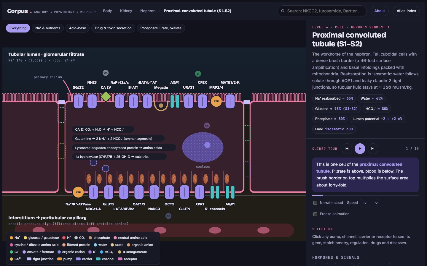The width and height of the screenshot is (427, 266).
Task: Select the green CA IV diamond enzyme
Action: (106, 96)
